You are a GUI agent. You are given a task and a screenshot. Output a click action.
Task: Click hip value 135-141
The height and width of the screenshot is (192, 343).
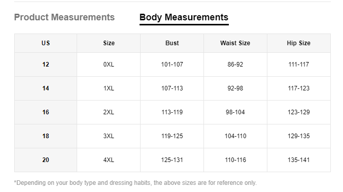click(x=299, y=160)
